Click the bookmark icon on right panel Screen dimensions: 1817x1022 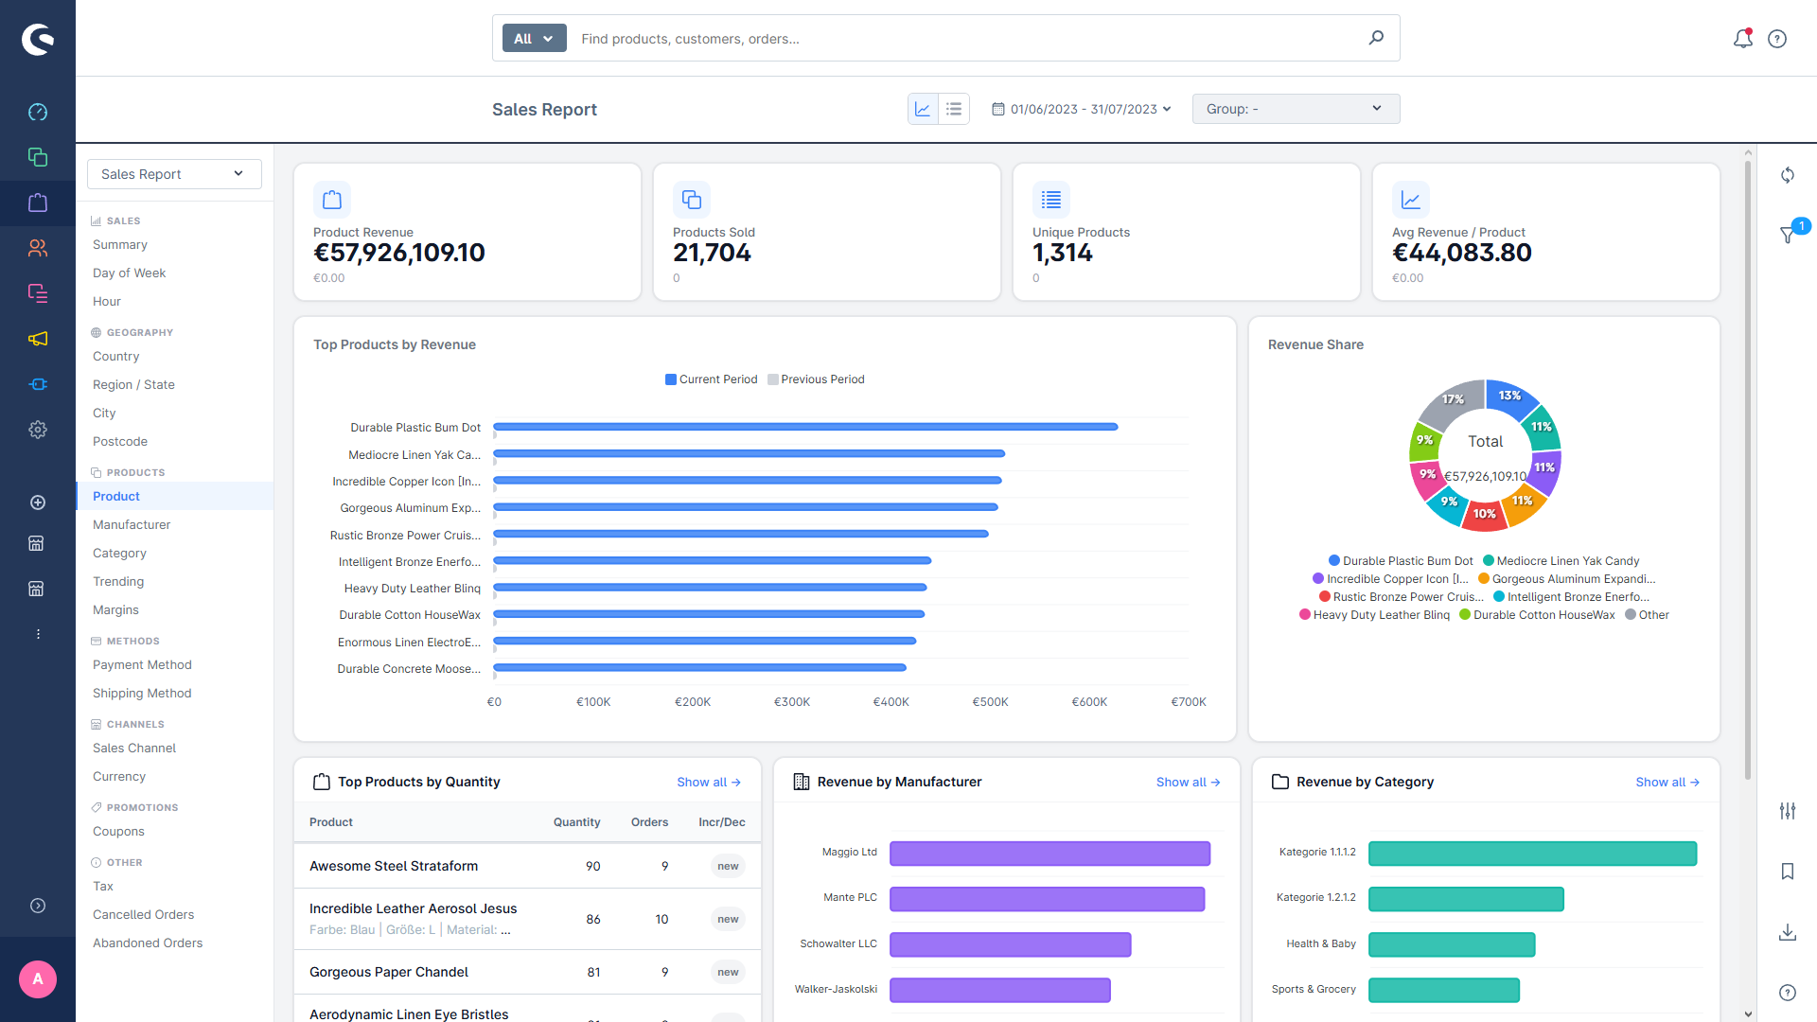(x=1788, y=872)
